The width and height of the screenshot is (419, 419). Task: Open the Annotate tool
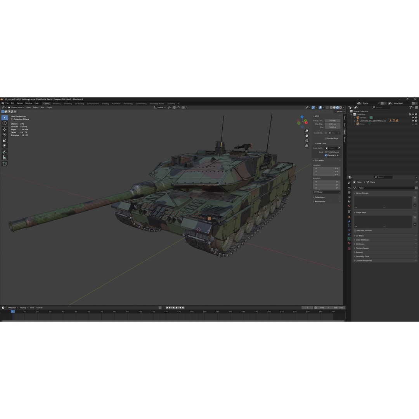[x=5, y=151]
